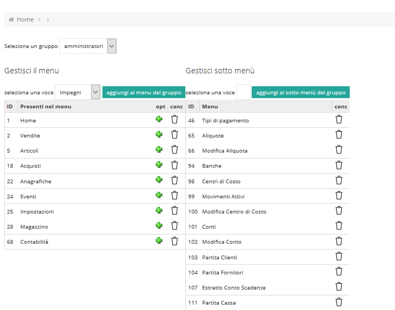This screenshot has width=395, height=310.
Task: Delete Estratto Conto Scadenze submenu entry
Action: (339, 287)
